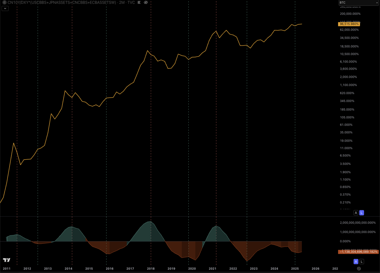Toggle the crossed-eye visibility icon in legend
380x273 pixels.
[146, 2]
